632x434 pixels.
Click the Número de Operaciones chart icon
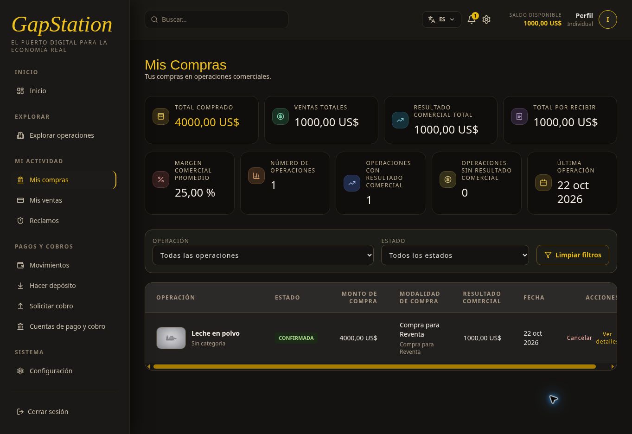point(256,176)
